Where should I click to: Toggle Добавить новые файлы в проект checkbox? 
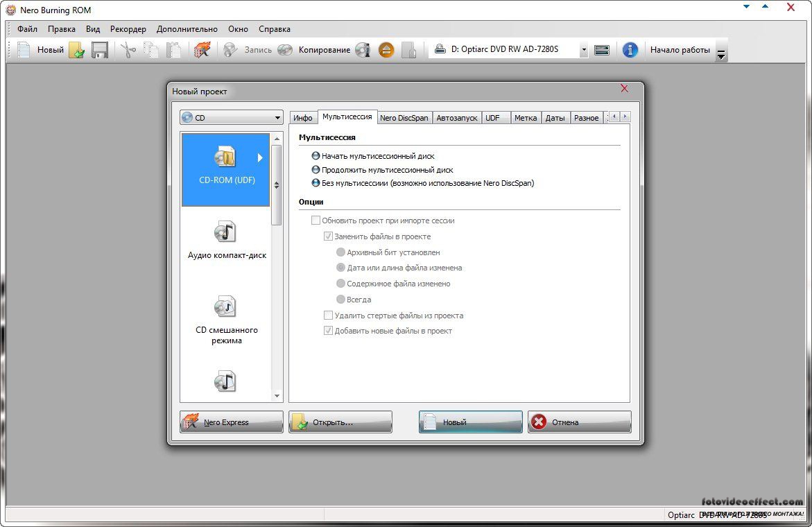click(x=328, y=330)
